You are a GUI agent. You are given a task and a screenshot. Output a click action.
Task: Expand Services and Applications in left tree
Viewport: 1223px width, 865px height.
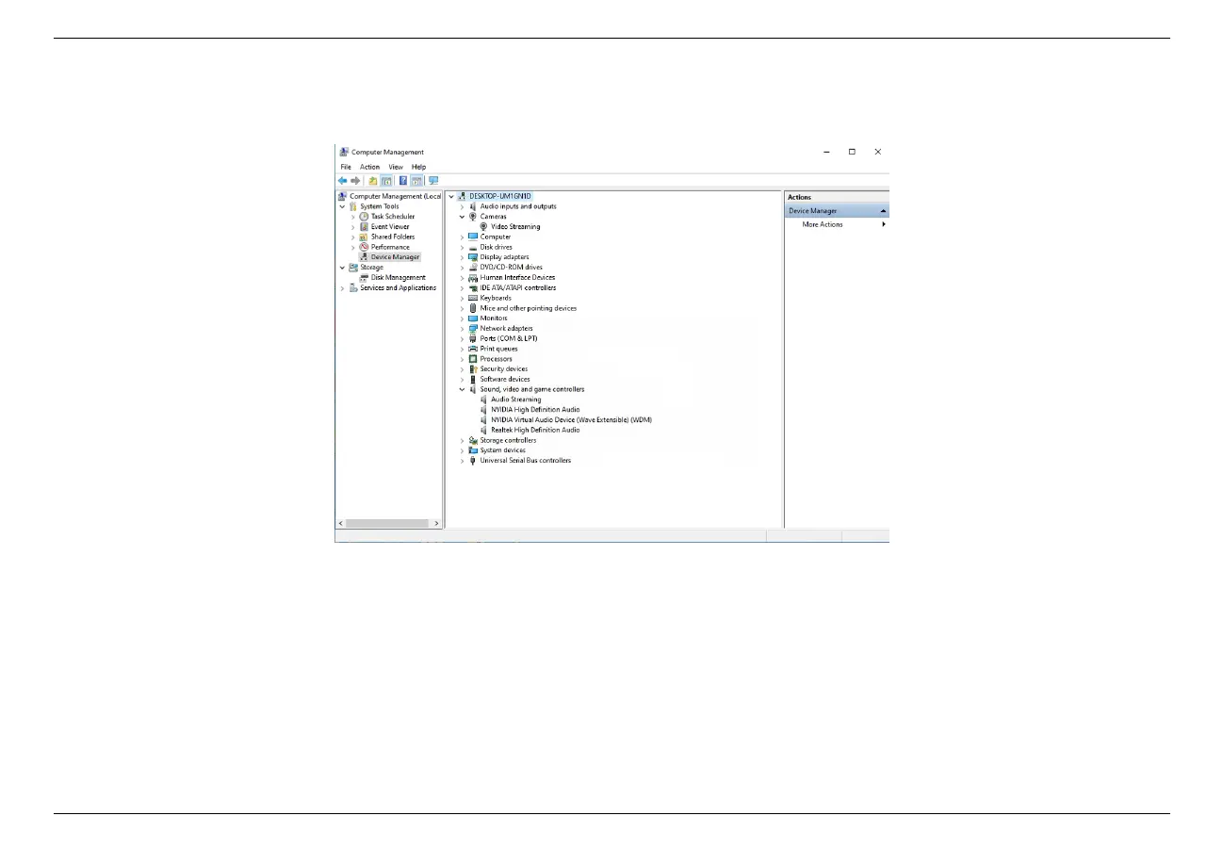click(343, 288)
